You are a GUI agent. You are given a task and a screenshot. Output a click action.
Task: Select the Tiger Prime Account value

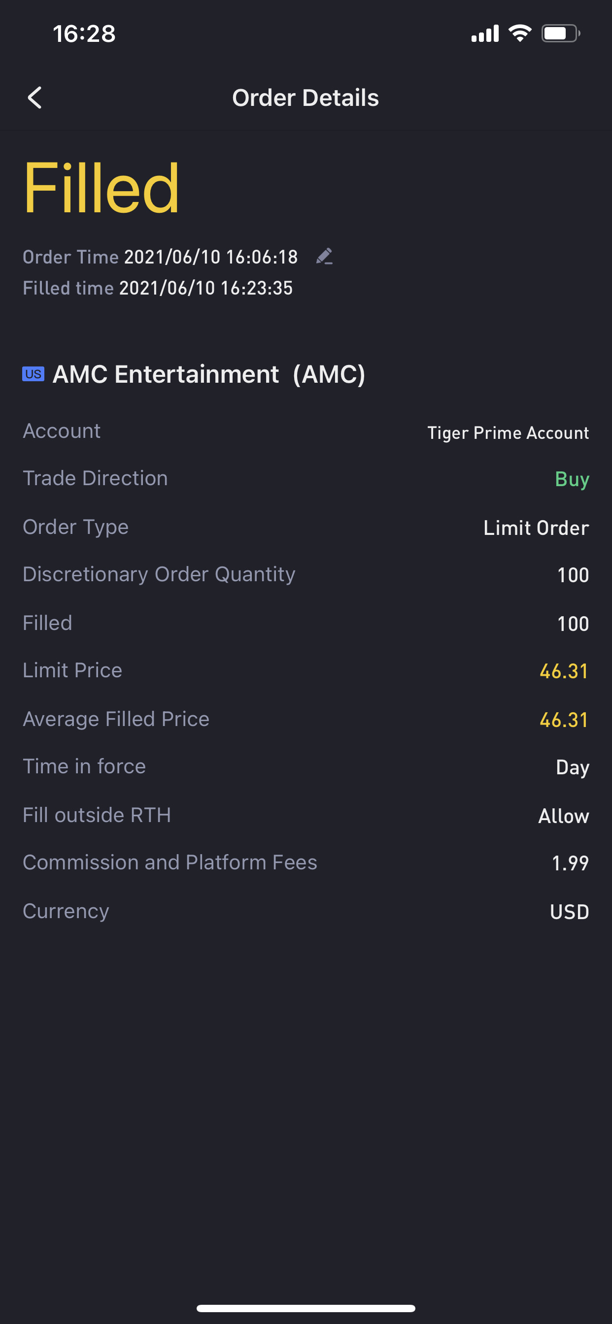tap(508, 433)
